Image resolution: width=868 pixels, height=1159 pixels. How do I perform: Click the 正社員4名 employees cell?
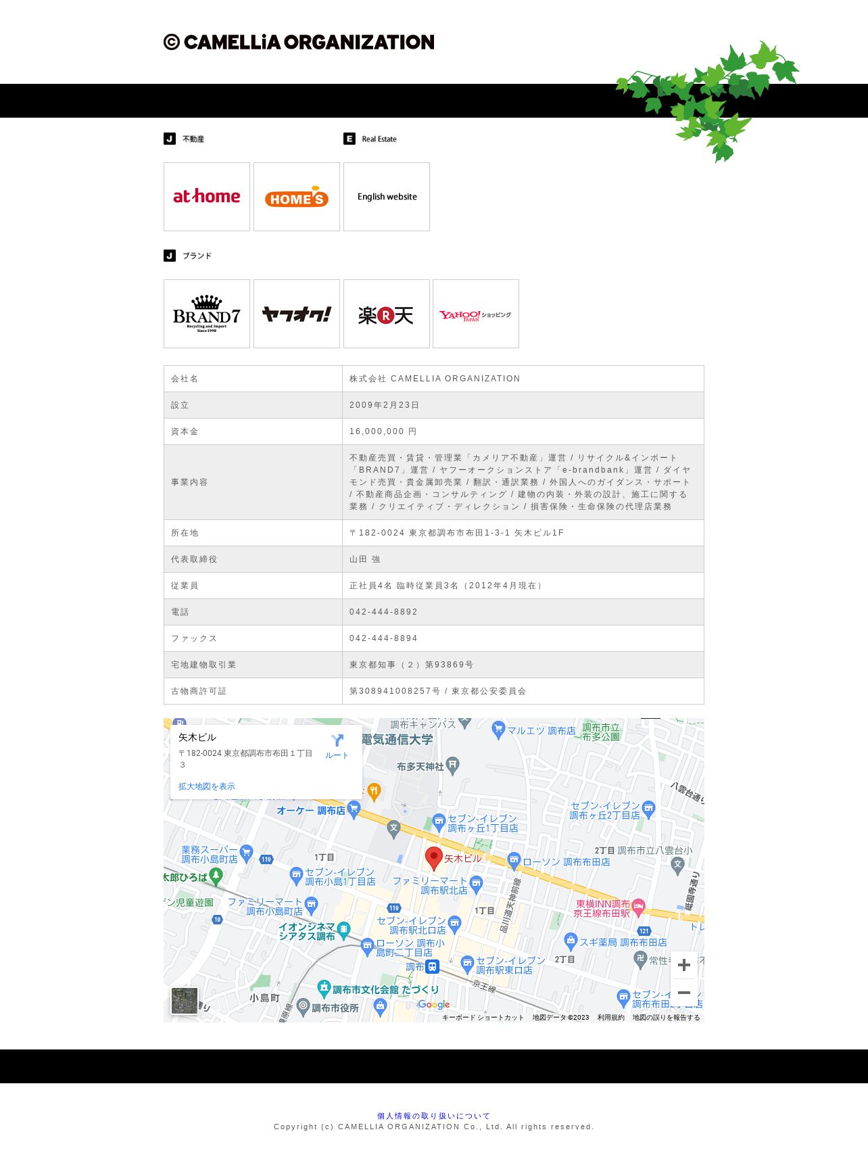[x=523, y=586]
